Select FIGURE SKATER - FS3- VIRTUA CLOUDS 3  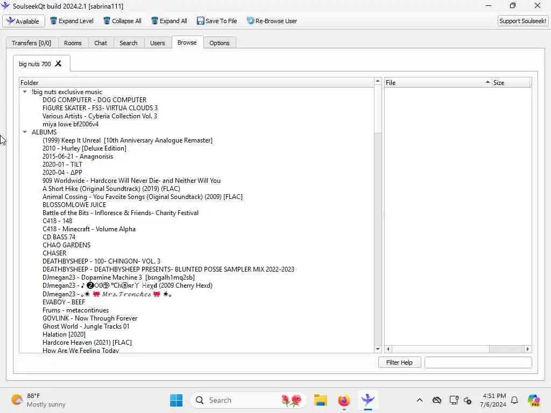coord(100,108)
